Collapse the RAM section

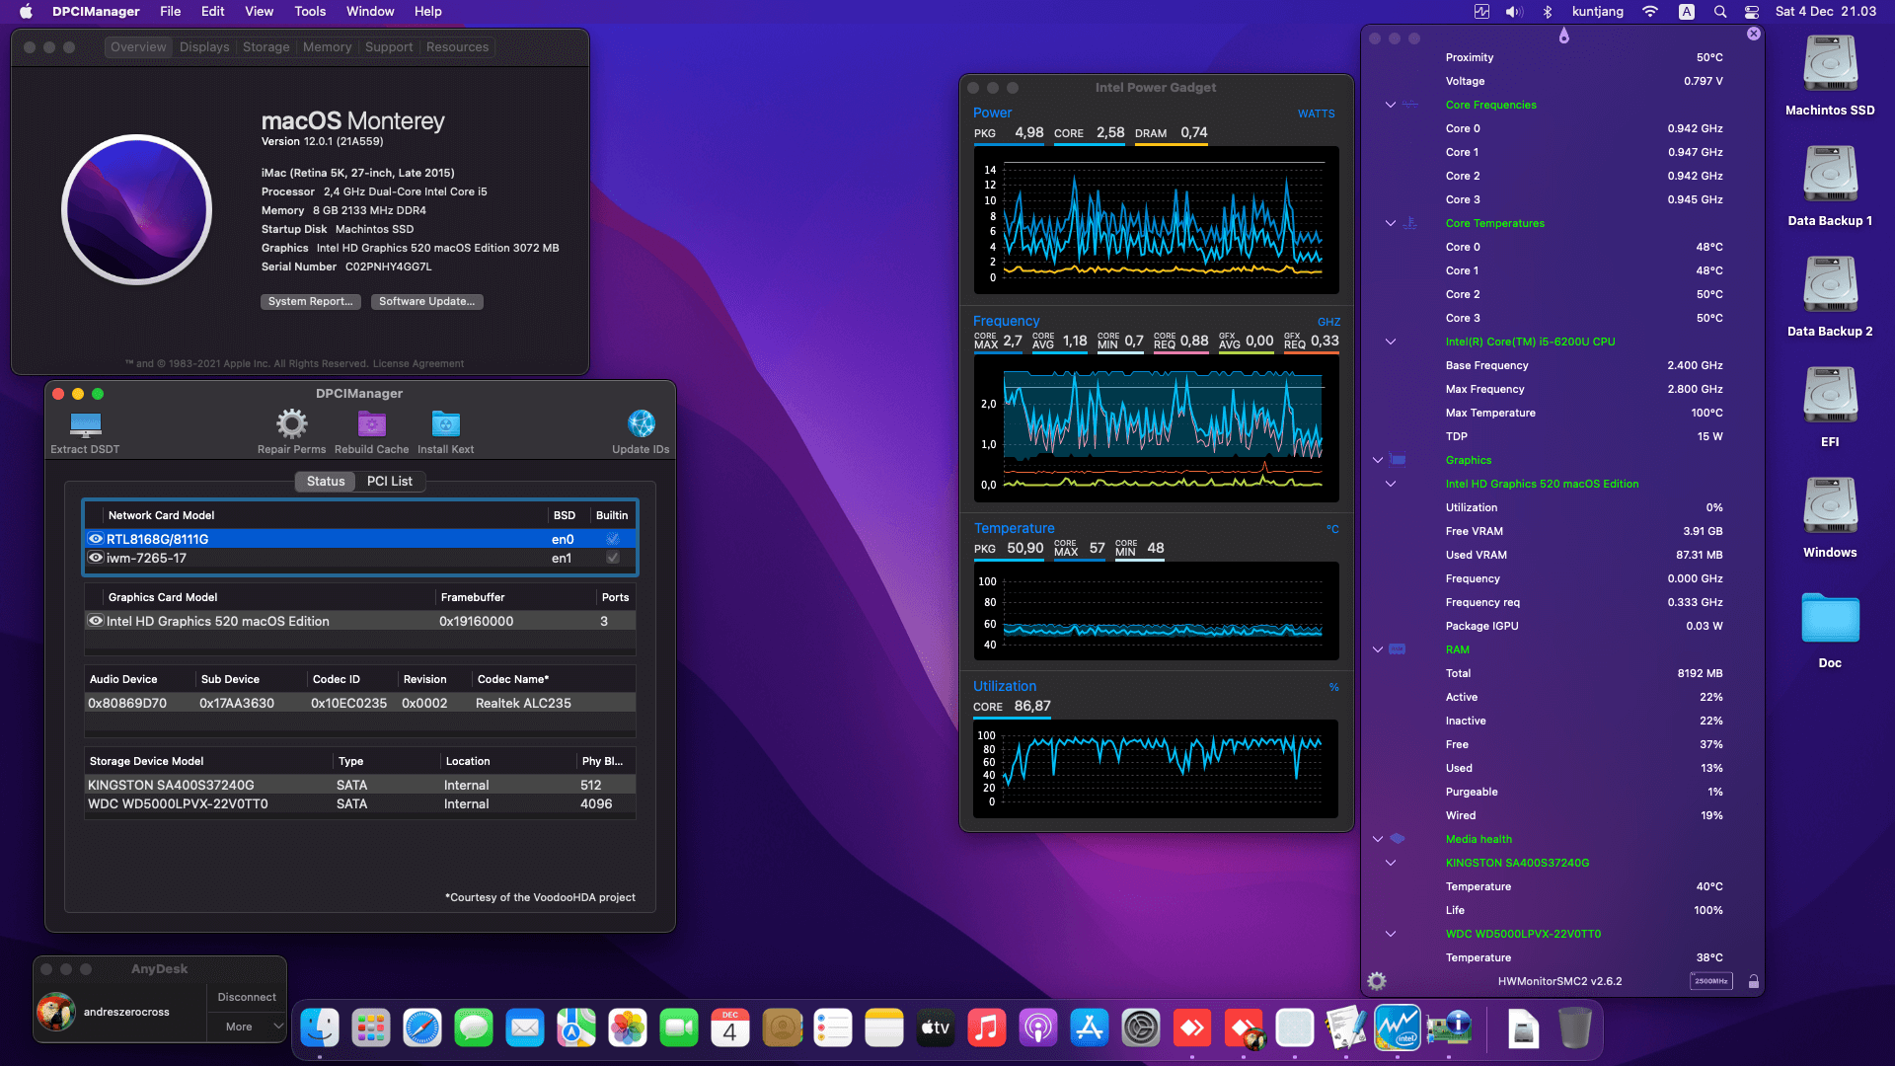tap(1378, 649)
